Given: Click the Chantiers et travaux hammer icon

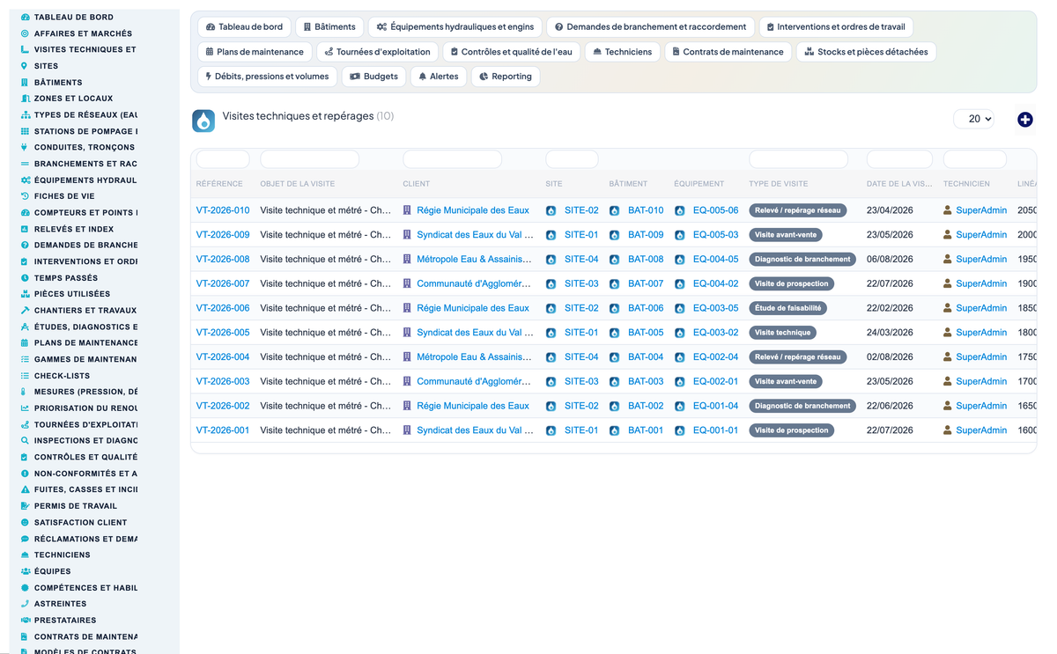Looking at the screenshot, I should (25, 310).
